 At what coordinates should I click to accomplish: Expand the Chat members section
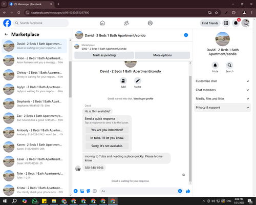point(223,90)
